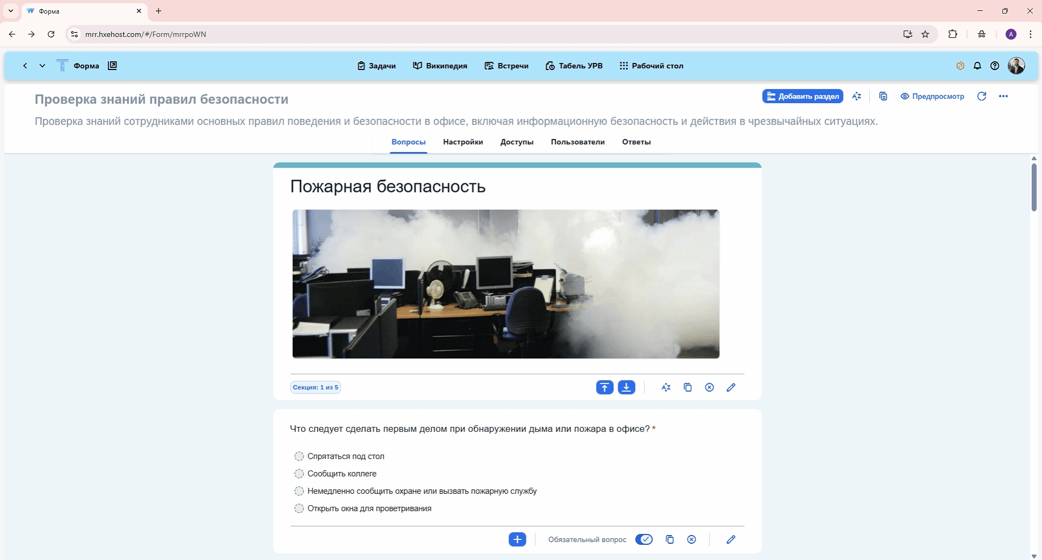The image size is (1042, 560).
Task: Click the form refresh icon near Предпросмотр
Action: 982,96
